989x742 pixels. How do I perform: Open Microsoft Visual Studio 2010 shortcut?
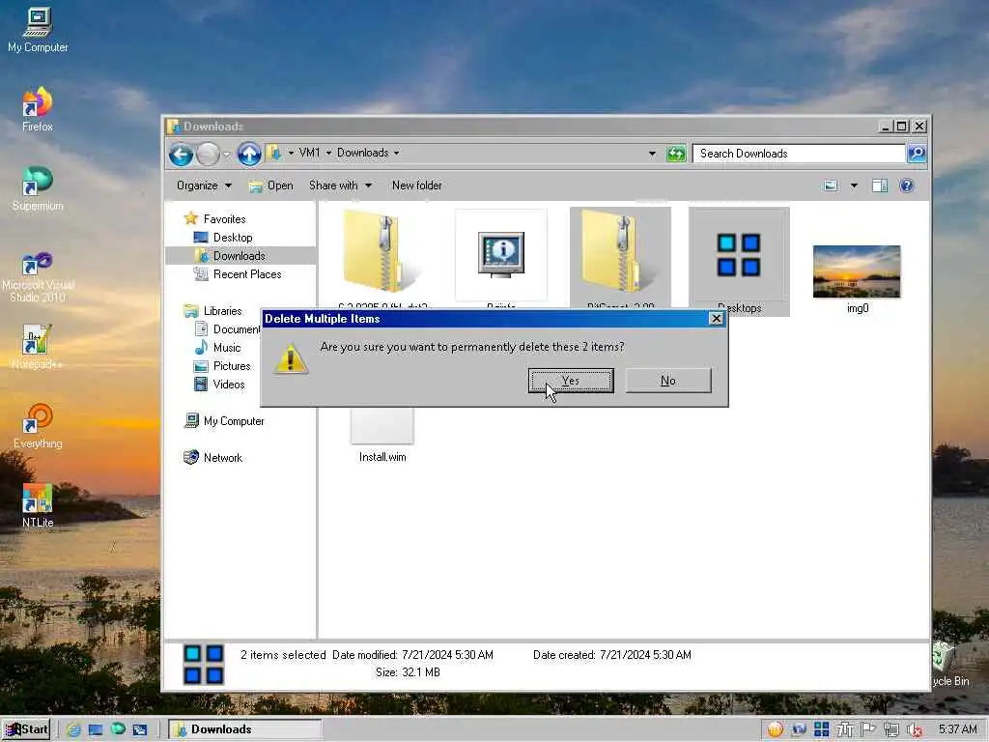(38, 277)
